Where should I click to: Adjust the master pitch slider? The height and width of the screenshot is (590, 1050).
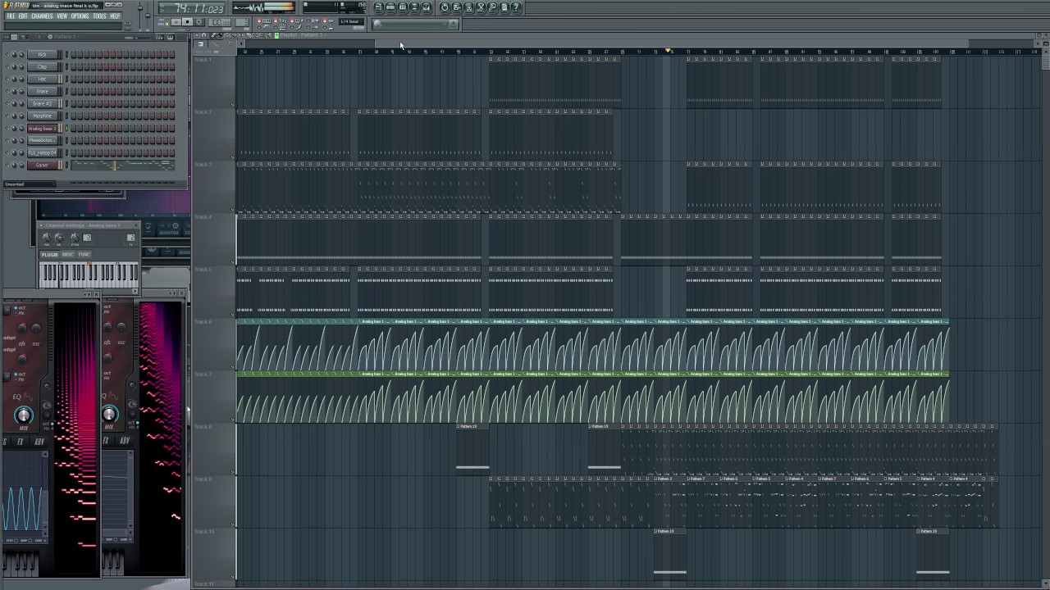pos(148,15)
